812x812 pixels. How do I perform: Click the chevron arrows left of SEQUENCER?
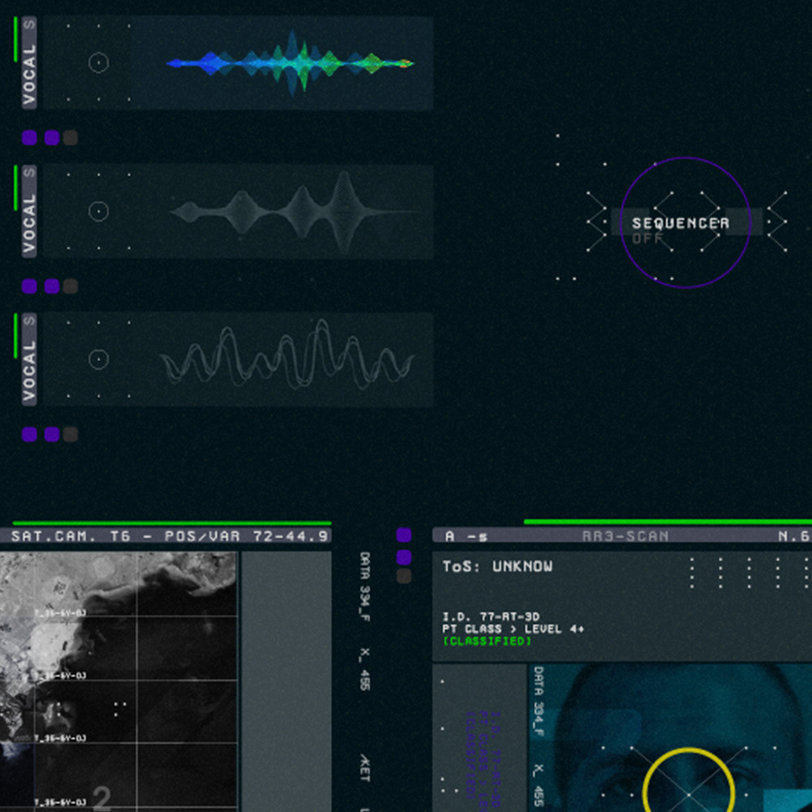(597, 222)
